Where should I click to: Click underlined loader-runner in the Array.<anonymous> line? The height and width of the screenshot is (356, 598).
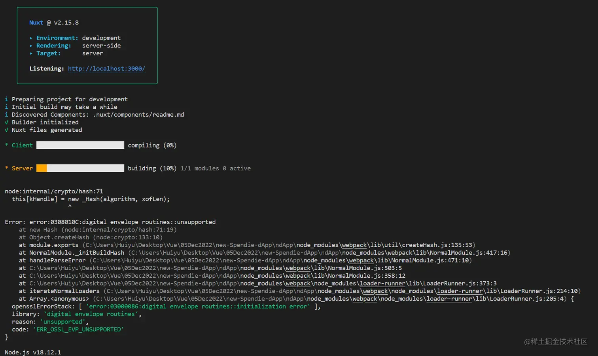pos(449,299)
